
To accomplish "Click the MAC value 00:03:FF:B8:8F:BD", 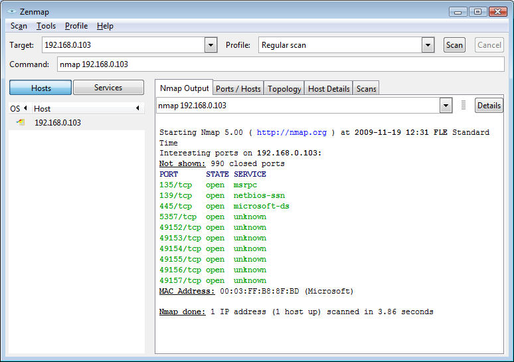I will coord(259,291).
